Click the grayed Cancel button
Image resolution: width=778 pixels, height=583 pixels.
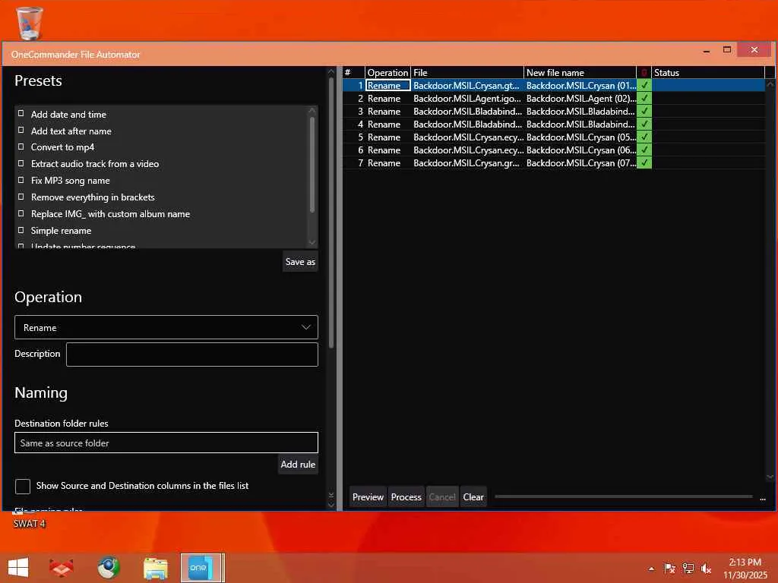[x=442, y=496]
